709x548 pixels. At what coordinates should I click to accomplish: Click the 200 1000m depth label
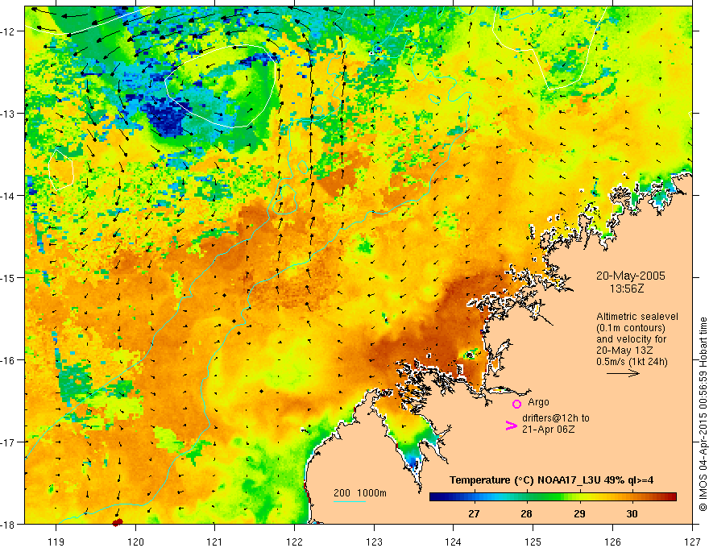[x=360, y=493]
